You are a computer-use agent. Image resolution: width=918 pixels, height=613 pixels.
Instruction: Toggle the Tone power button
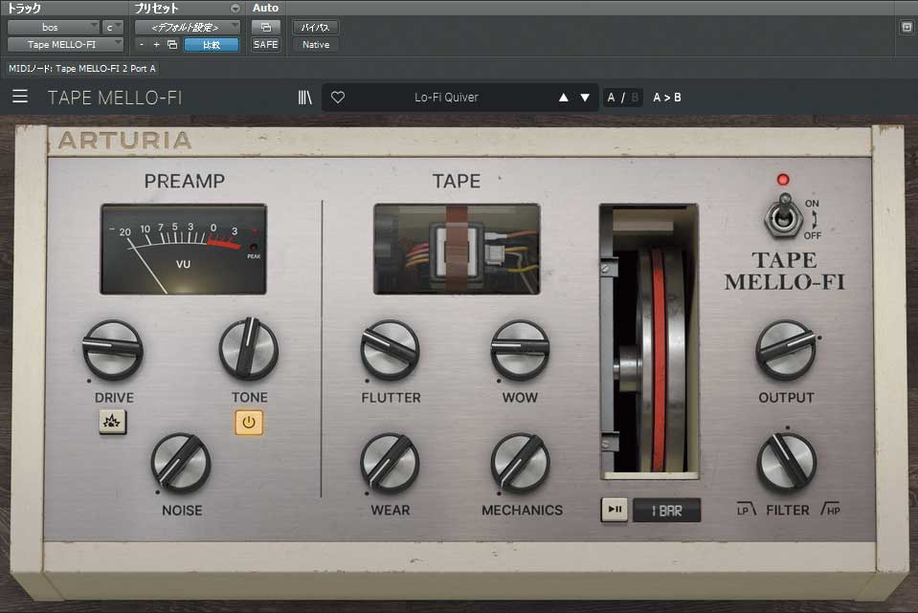point(249,423)
